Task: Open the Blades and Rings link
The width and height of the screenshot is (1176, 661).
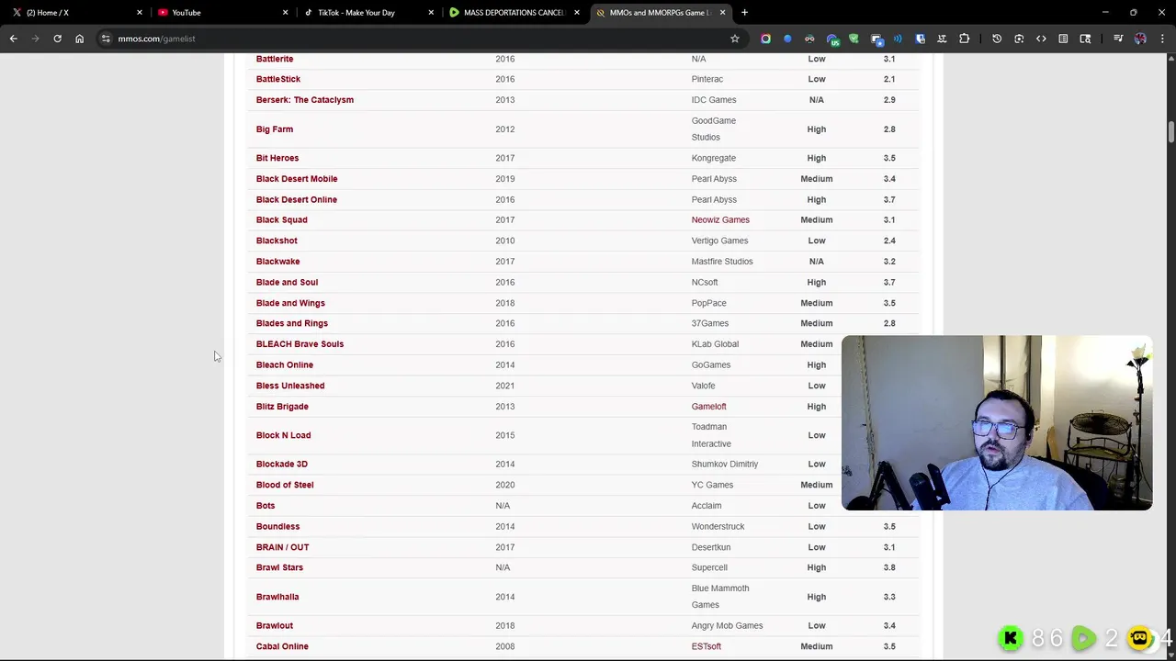Action: [x=292, y=323]
